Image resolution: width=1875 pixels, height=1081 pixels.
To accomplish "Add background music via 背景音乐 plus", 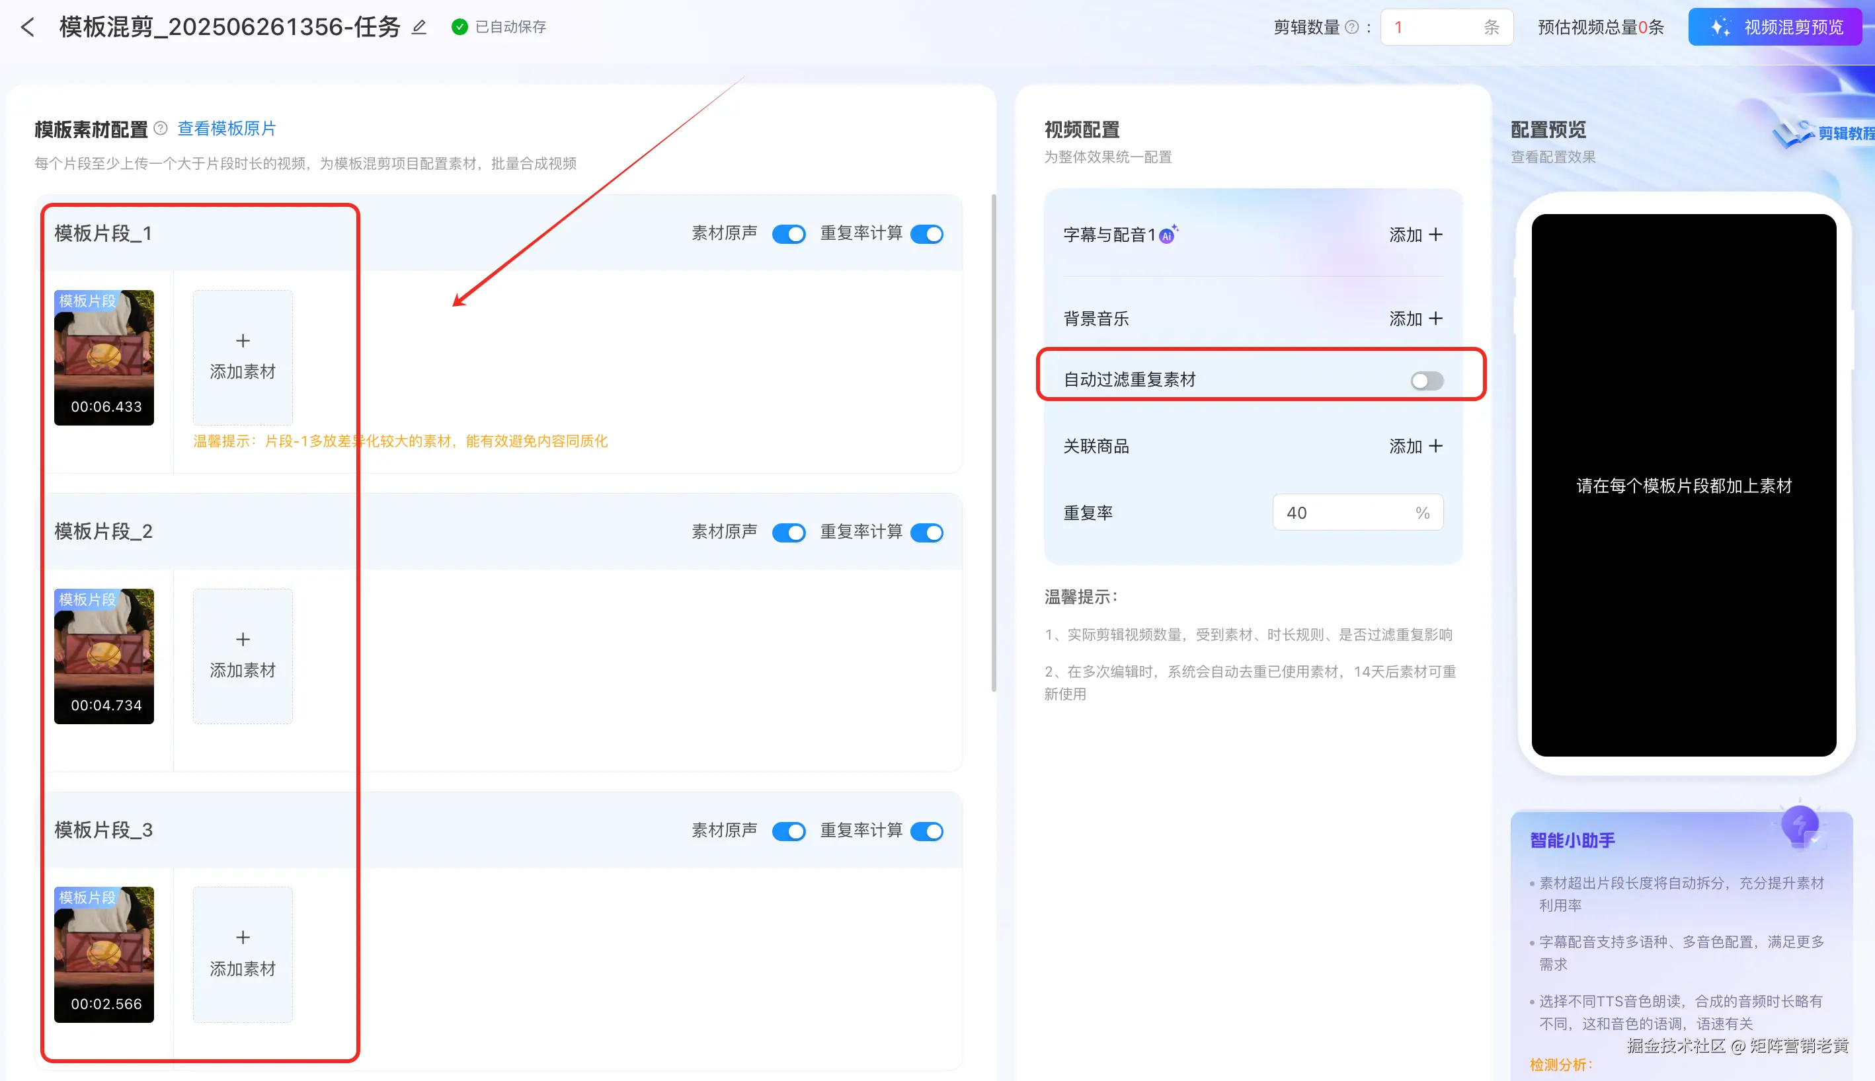I will (1435, 318).
